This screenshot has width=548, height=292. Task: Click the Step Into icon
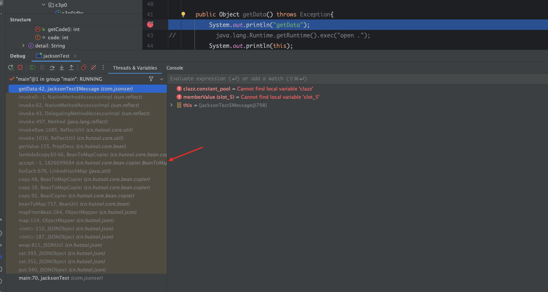(62, 68)
